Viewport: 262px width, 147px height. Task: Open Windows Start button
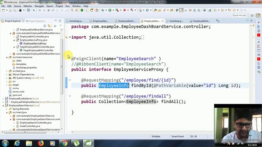point(5,143)
